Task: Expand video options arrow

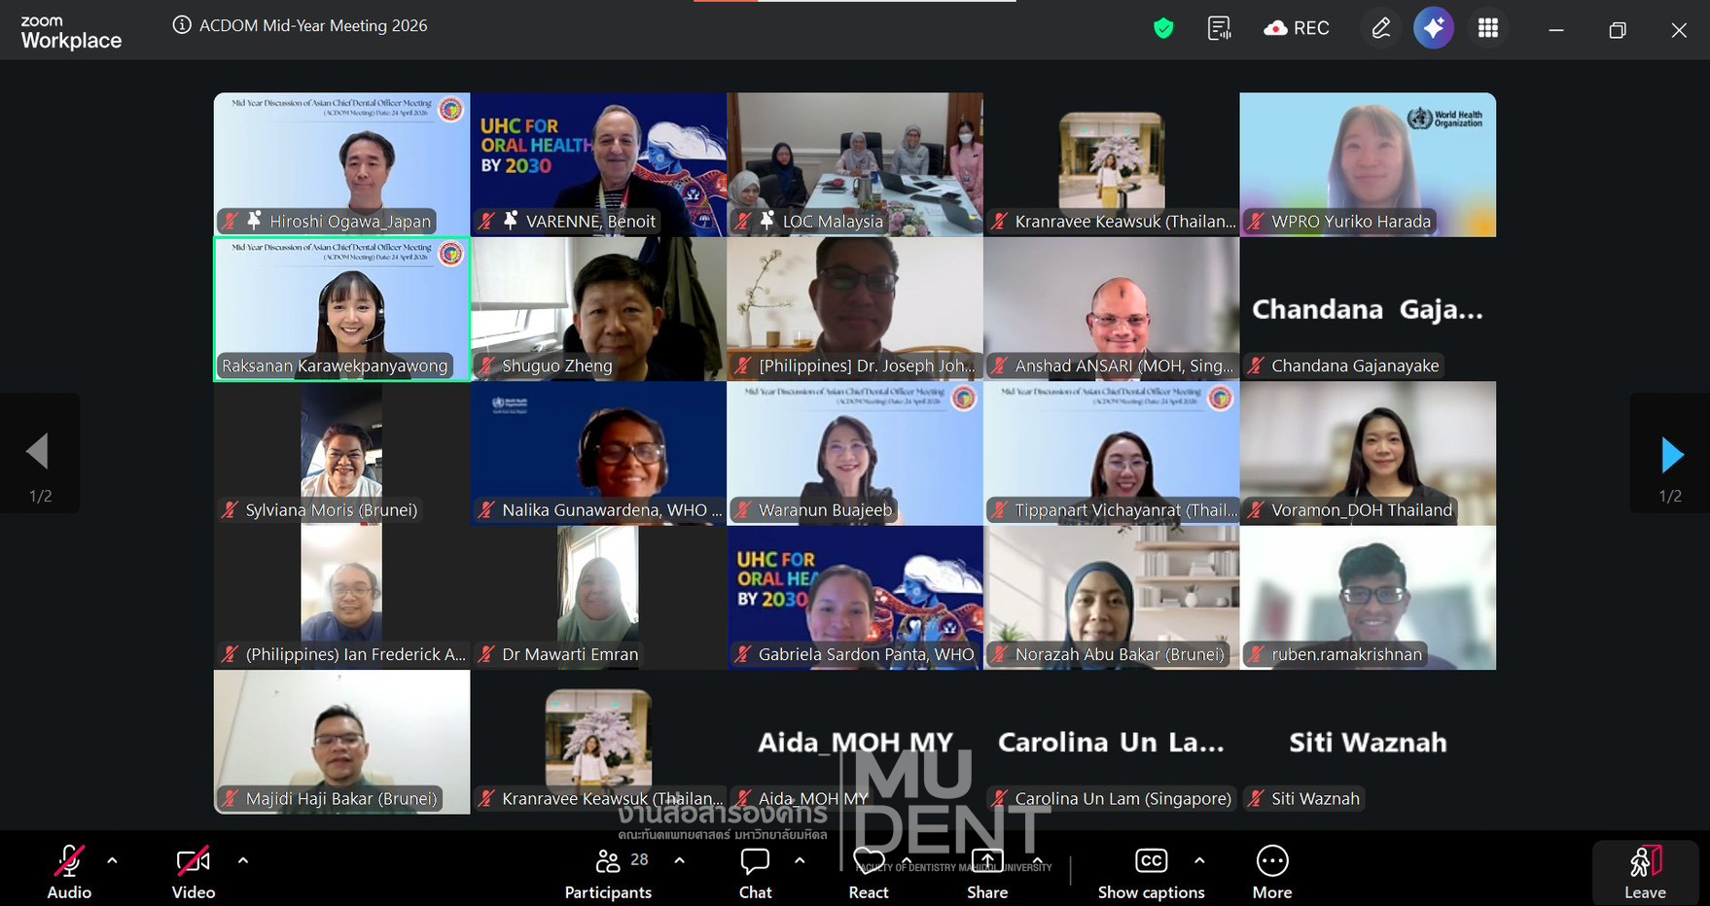Action: pyautogui.click(x=243, y=860)
